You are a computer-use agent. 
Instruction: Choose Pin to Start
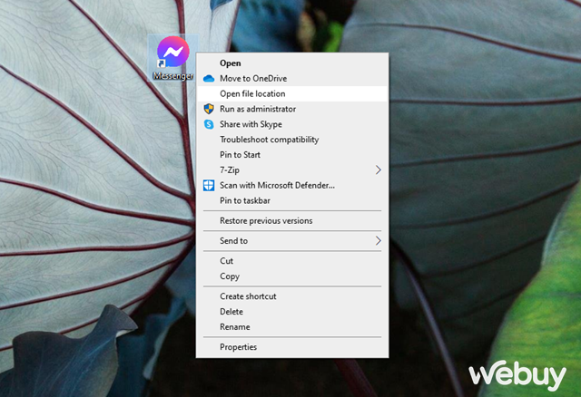click(240, 155)
